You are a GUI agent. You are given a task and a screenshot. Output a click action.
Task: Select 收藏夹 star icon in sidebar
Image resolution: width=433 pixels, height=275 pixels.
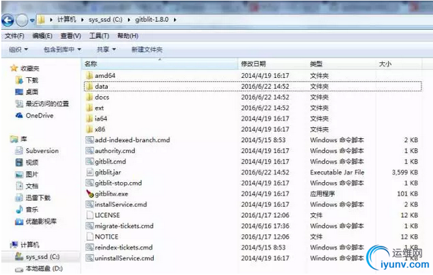point(14,68)
